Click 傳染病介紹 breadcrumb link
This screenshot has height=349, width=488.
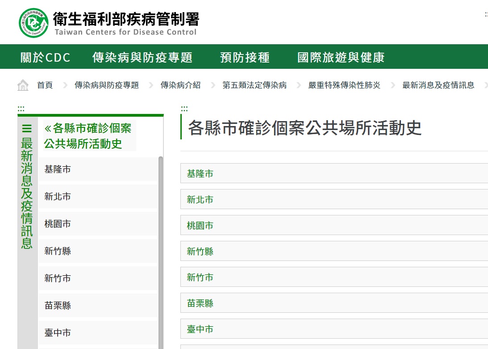(x=180, y=85)
